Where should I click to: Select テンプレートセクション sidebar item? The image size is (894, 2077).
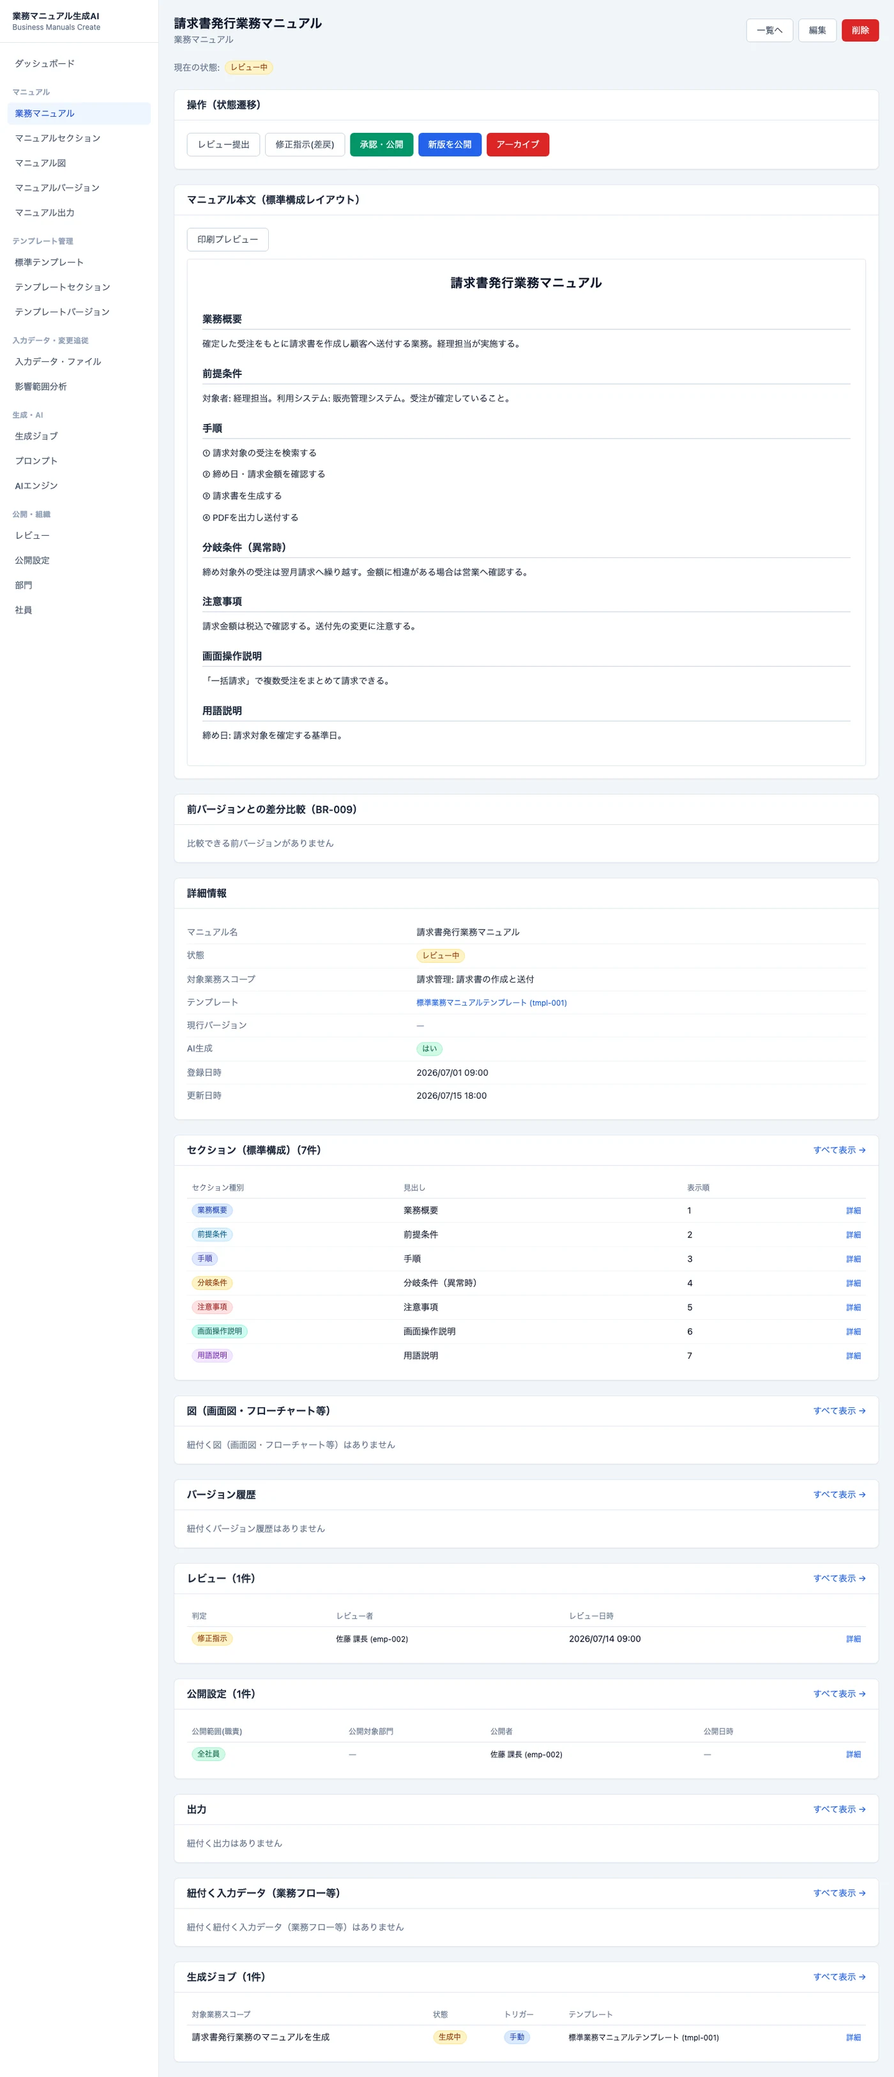[79, 287]
